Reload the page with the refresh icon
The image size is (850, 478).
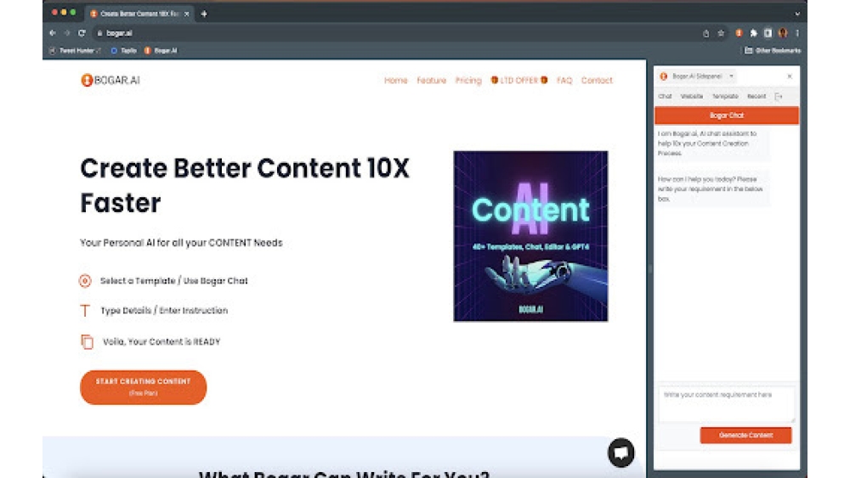point(82,33)
